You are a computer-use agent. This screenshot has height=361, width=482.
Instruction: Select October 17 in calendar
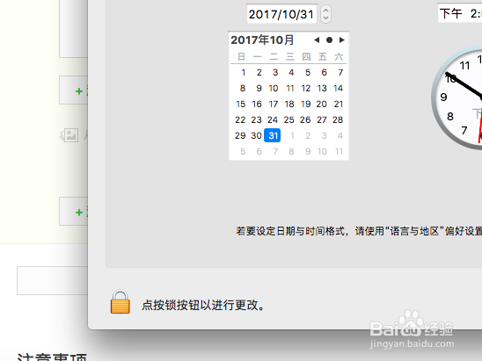click(x=274, y=104)
